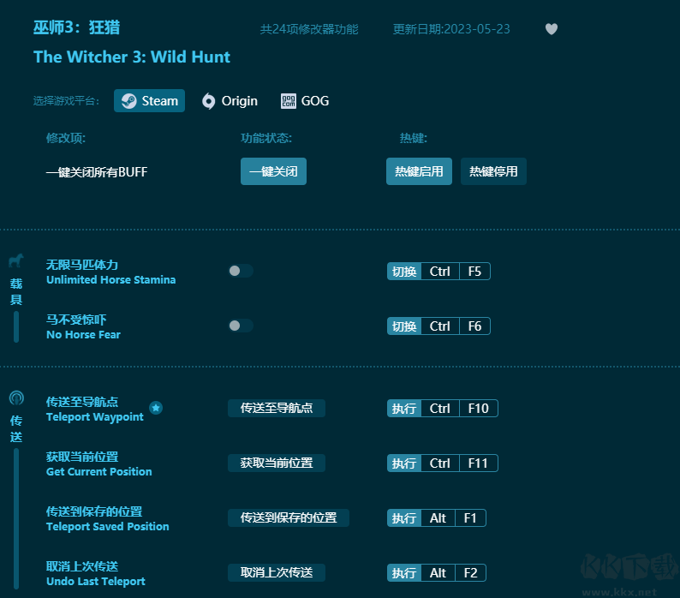The height and width of the screenshot is (598, 680).
Task: Click the 传送至导航点 action button
Action: 277,408
